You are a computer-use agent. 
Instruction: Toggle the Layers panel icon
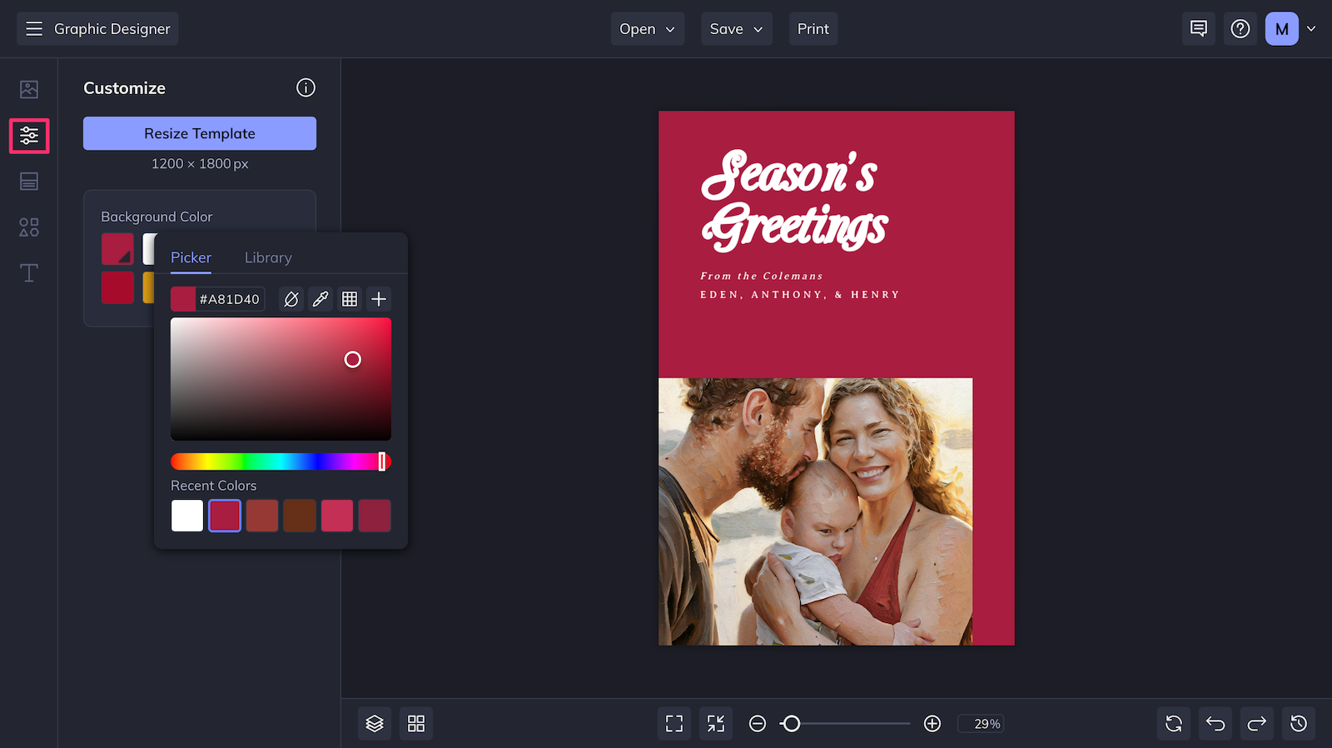(x=375, y=724)
